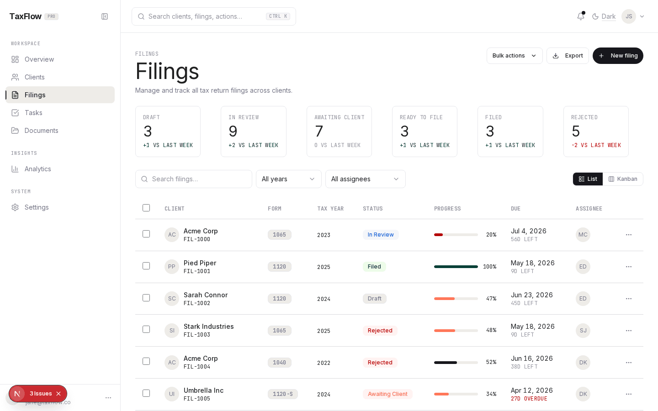Open the Rejected summary card

click(x=596, y=132)
